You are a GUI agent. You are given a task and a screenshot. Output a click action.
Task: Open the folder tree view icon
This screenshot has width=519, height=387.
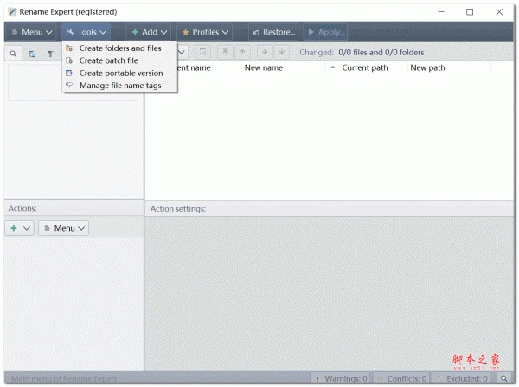pyautogui.click(x=32, y=54)
